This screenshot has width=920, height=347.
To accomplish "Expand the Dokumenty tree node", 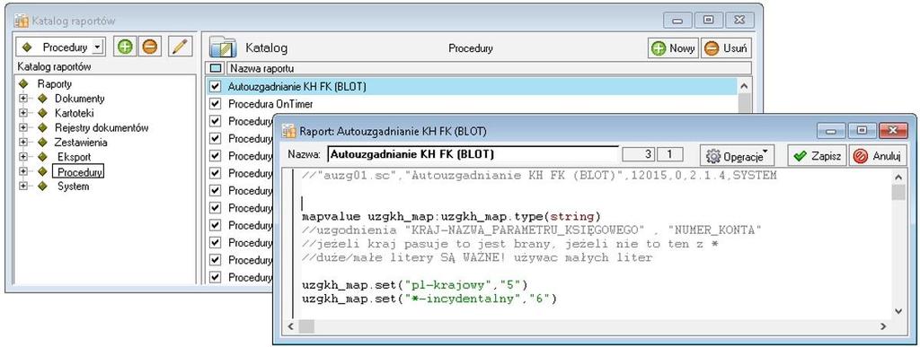I will click(x=23, y=99).
